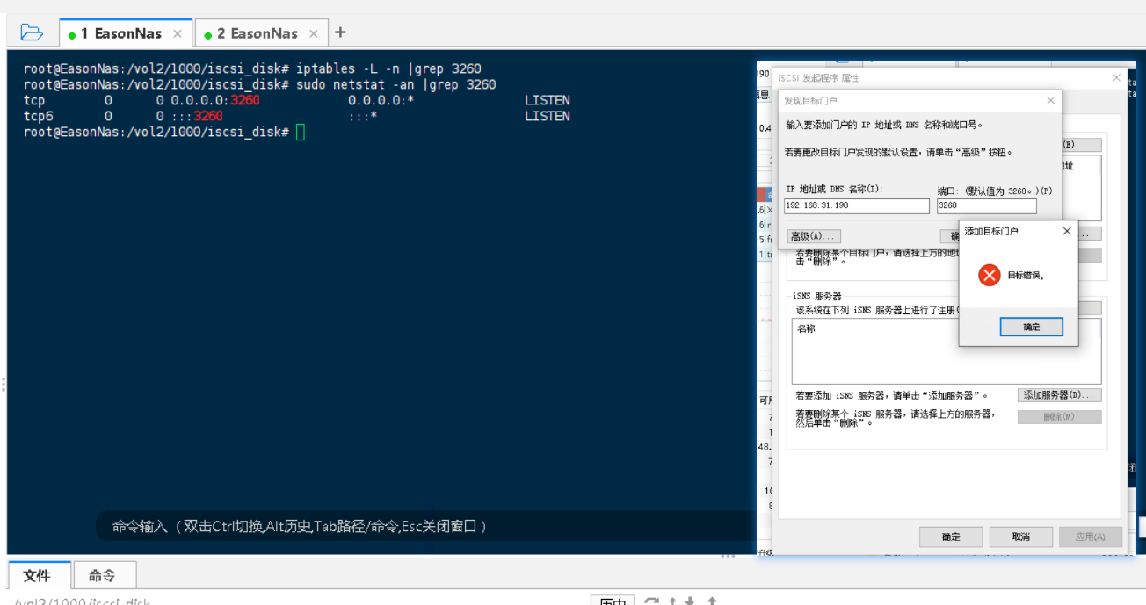Click the IP 地址或 DNS 名称 field
This screenshot has height=605, width=1146.
(x=856, y=205)
